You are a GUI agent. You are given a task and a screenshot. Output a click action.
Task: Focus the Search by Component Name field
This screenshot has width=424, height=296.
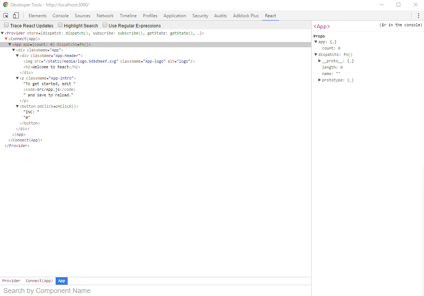tap(156, 291)
